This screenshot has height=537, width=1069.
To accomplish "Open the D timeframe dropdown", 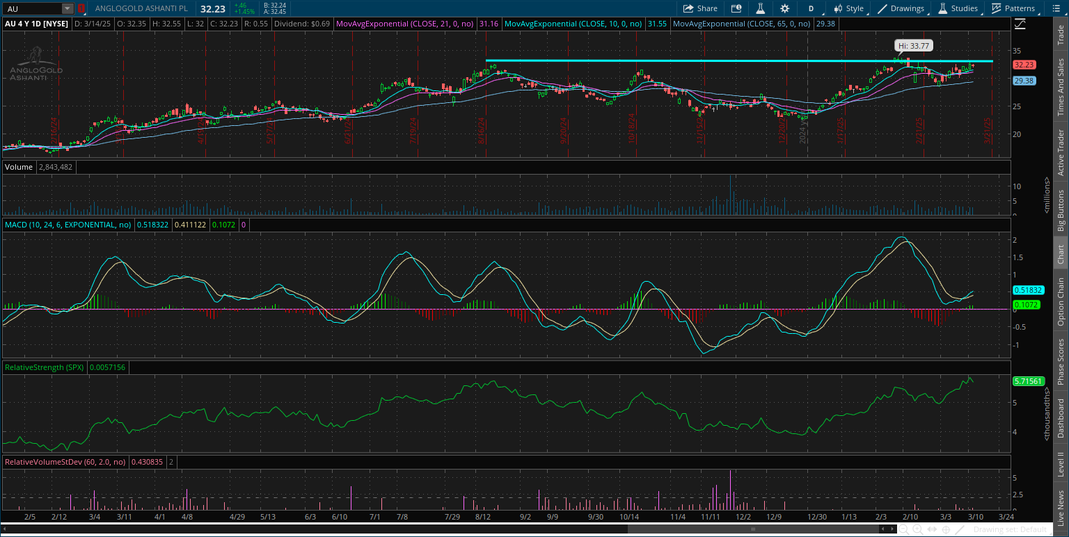I will [x=811, y=8].
